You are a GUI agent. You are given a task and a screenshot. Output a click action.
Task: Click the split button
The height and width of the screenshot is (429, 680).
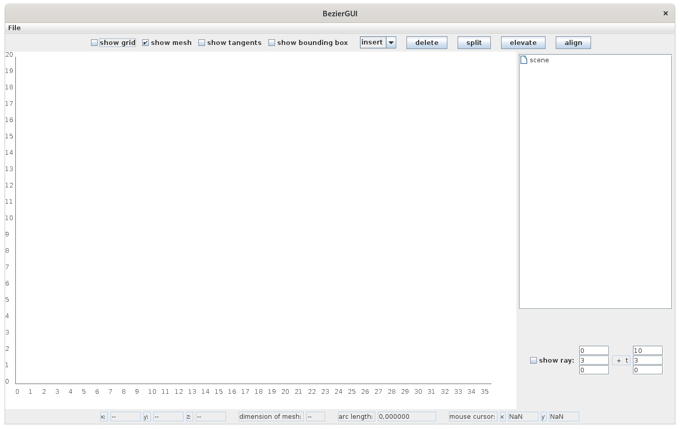(x=474, y=43)
